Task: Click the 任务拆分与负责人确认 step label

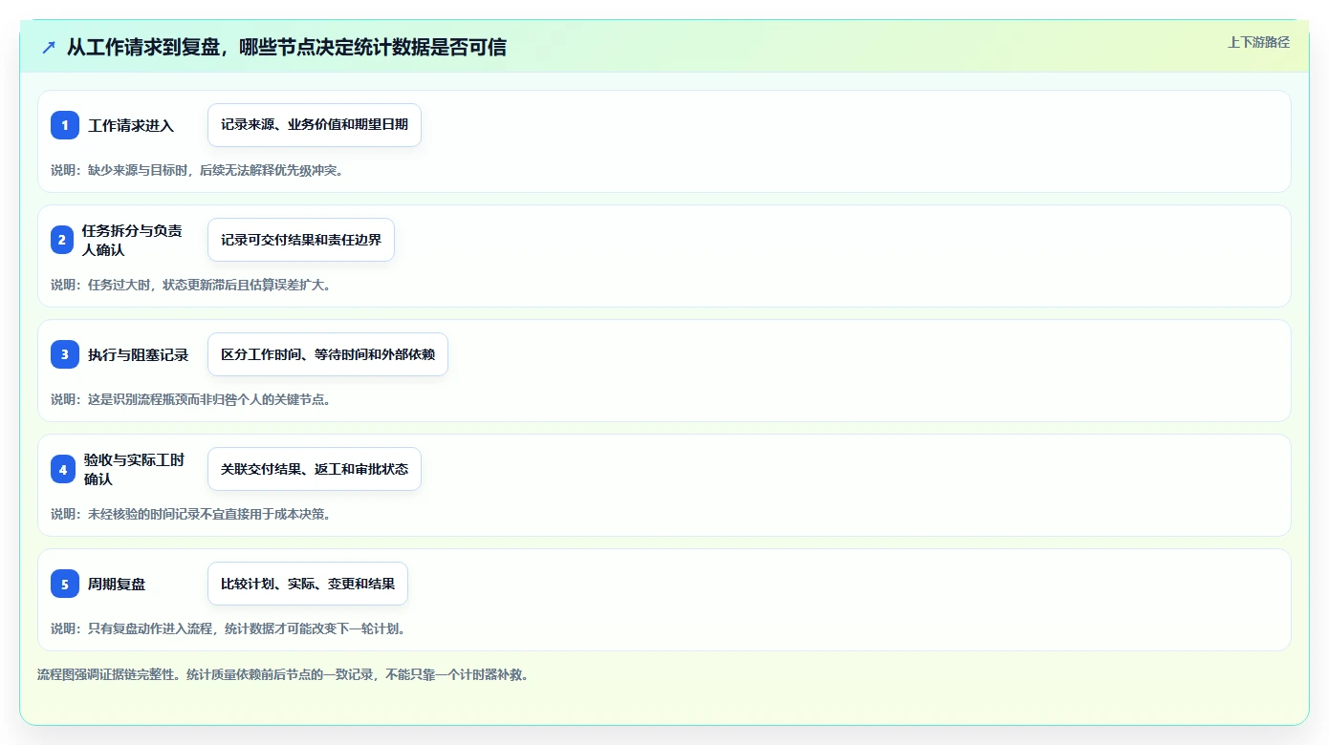Action: click(131, 240)
